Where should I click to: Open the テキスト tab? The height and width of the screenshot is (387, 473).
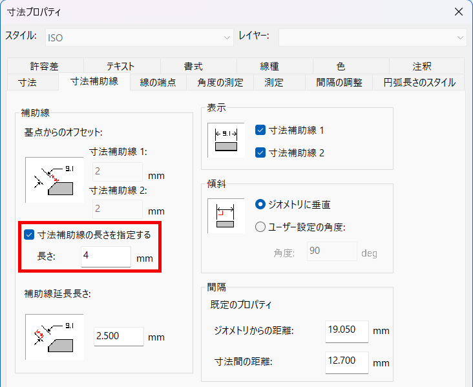pos(121,67)
